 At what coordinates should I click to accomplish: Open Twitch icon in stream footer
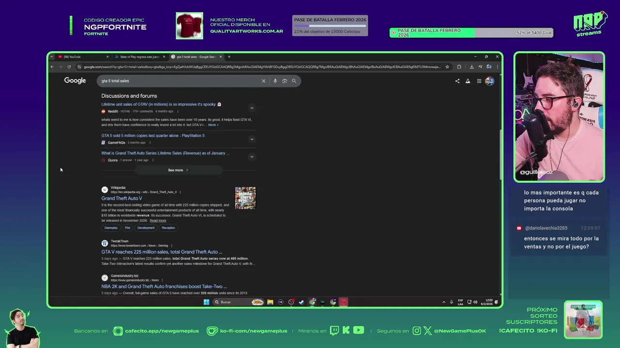(334, 331)
